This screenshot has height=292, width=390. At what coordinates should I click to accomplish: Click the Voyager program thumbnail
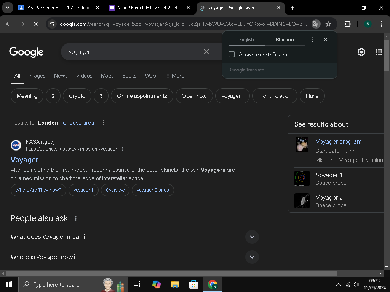pos(302,144)
